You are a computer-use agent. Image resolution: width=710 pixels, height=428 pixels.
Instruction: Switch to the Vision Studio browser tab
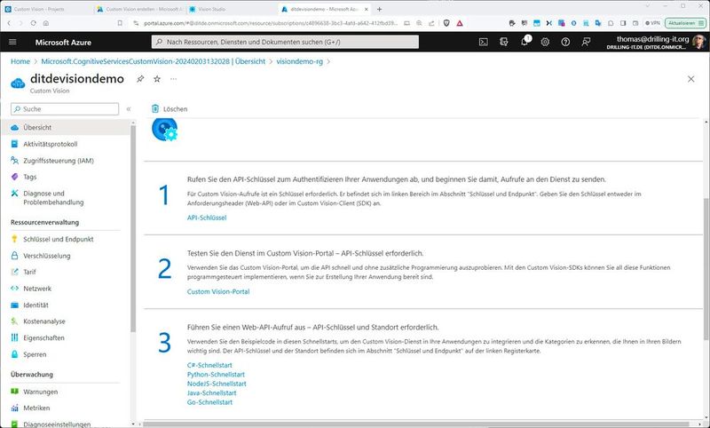(x=231, y=9)
